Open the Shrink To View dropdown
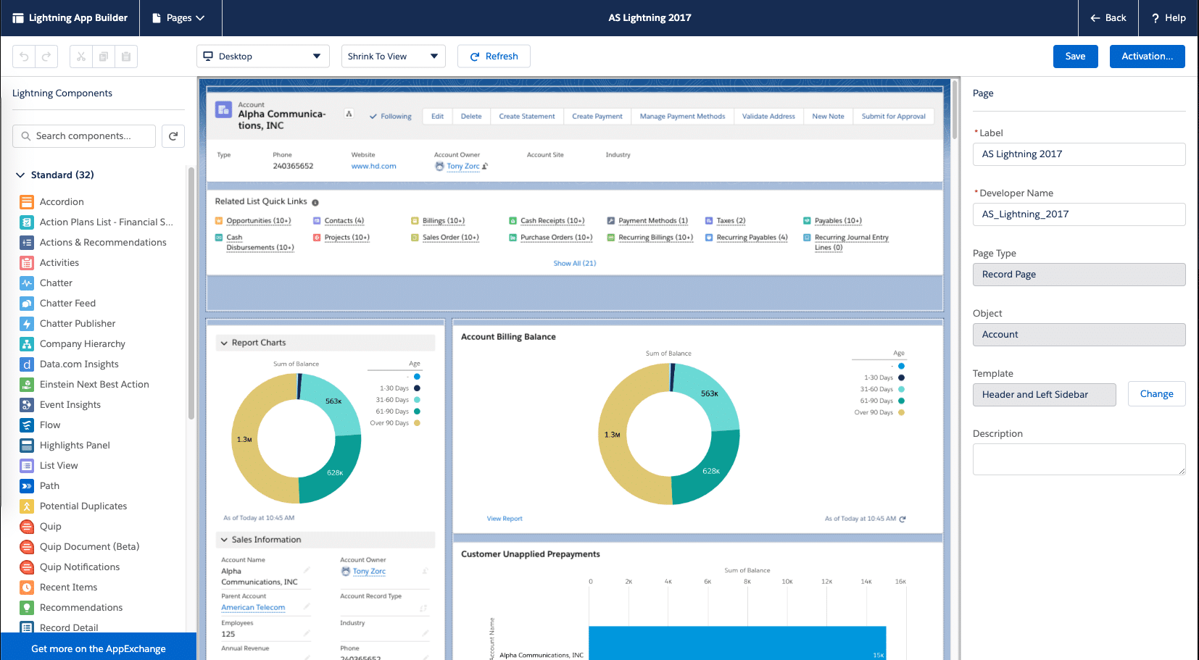 tap(394, 57)
